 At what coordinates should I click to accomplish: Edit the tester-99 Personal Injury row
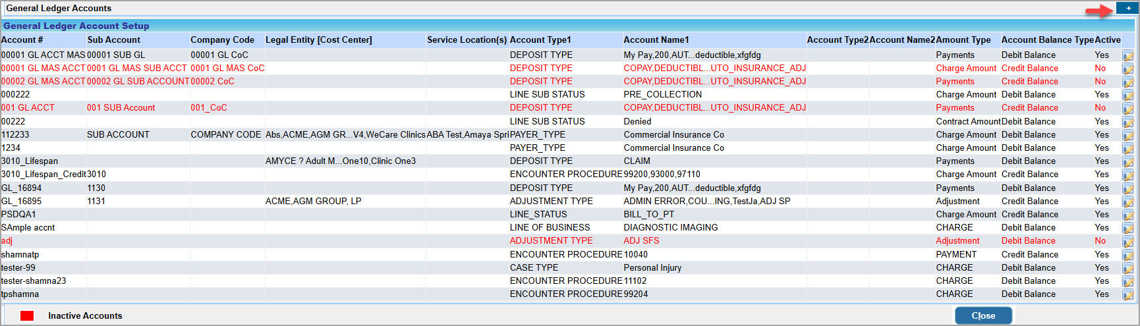pos(1127,269)
